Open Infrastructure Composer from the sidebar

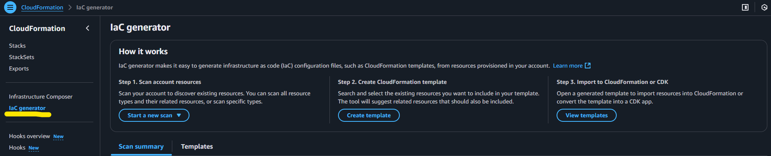[x=41, y=97]
